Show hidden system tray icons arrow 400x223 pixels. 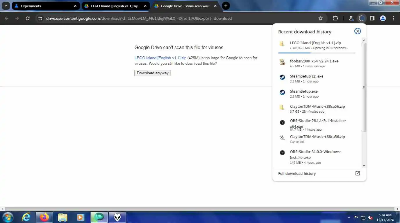(349, 217)
